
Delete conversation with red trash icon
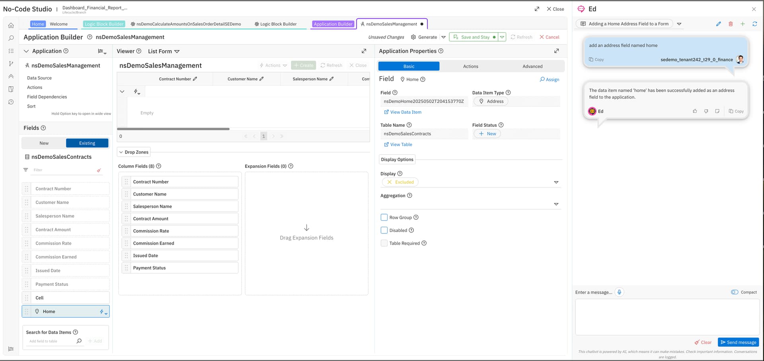click(x=731, y=24)
